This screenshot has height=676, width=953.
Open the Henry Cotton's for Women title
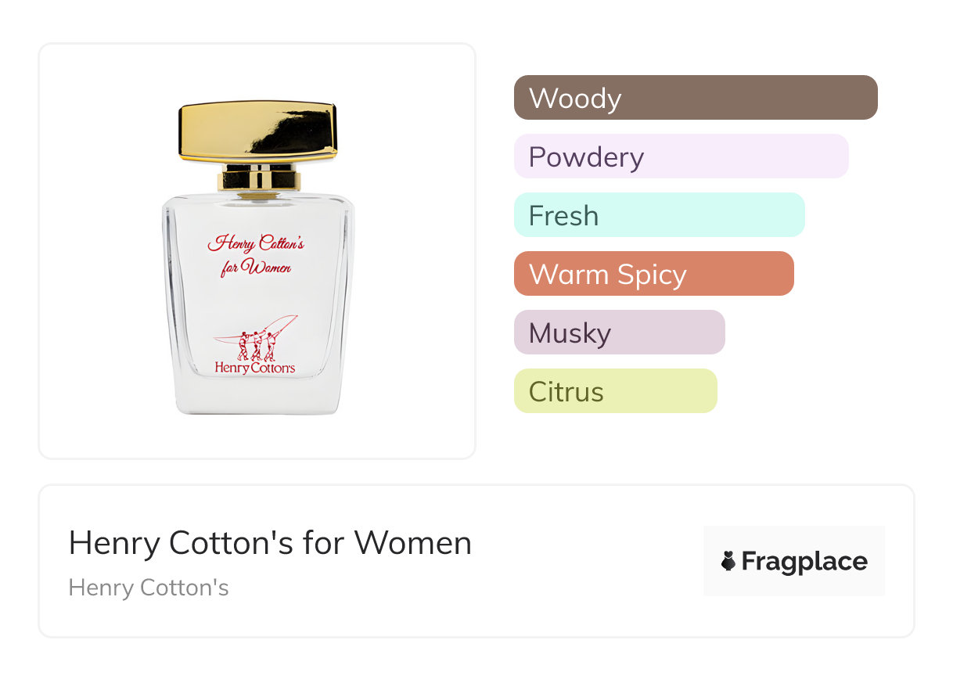click(x=270, y=543)
